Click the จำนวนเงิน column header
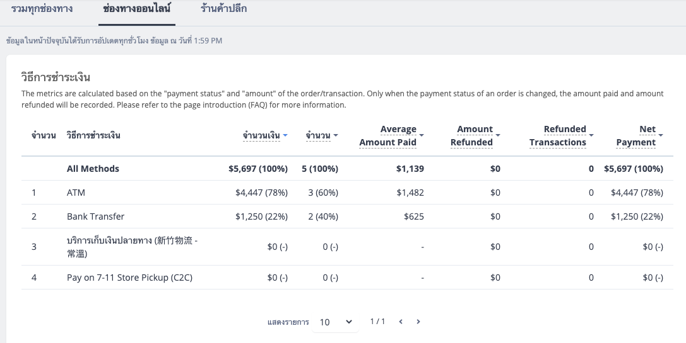This screenshot has width=686, height=343. [x=261, y=136]
